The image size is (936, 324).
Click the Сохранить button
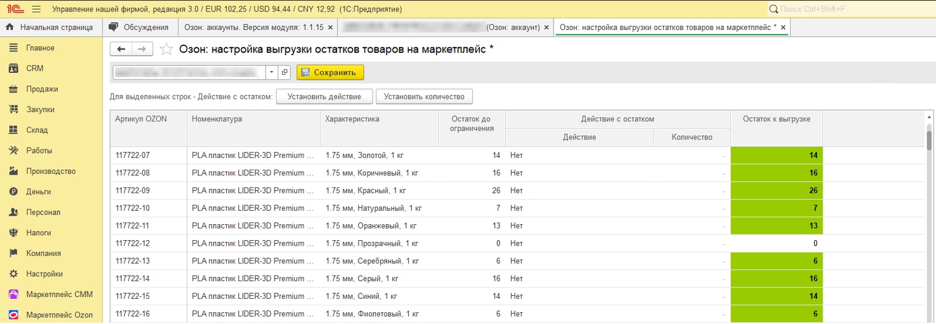pyautogui.click(x=330, y=72)
